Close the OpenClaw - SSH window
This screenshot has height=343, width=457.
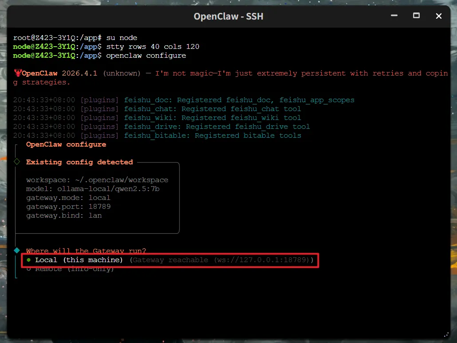pos(439,16)
